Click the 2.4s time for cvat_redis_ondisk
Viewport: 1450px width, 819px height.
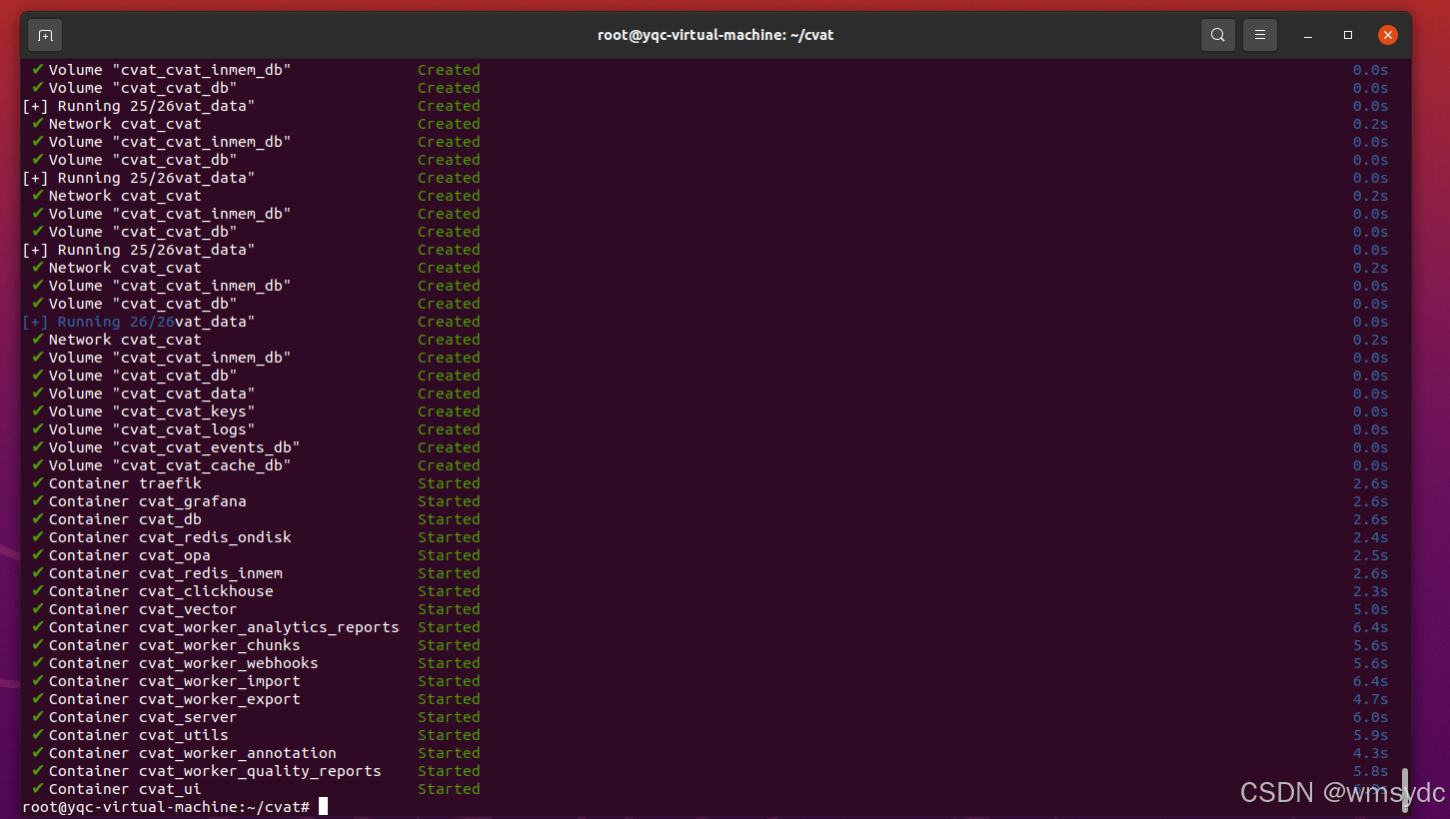[x=1370, y=537]
